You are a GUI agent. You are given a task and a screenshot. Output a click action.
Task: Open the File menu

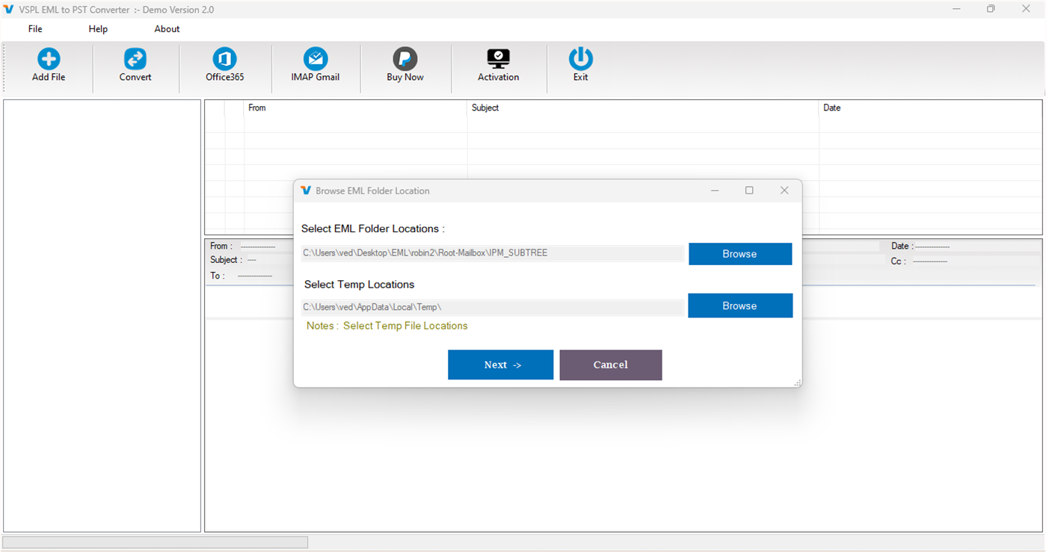coord(34,28)
